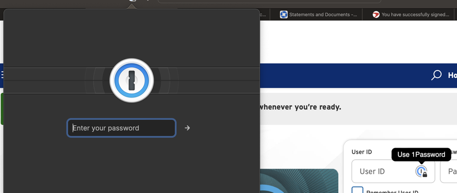Screen dimensions: 457x193
Task: Check the Remember User ID checkbox
Action: pyautogui.click(x=357, y=190)
